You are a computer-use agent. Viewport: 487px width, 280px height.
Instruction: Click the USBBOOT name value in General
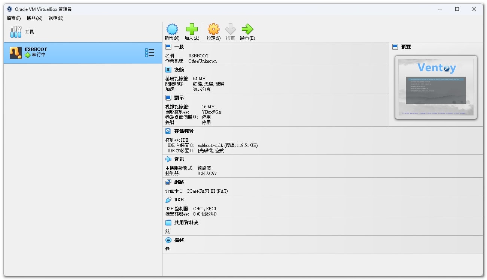pos(198,56)
